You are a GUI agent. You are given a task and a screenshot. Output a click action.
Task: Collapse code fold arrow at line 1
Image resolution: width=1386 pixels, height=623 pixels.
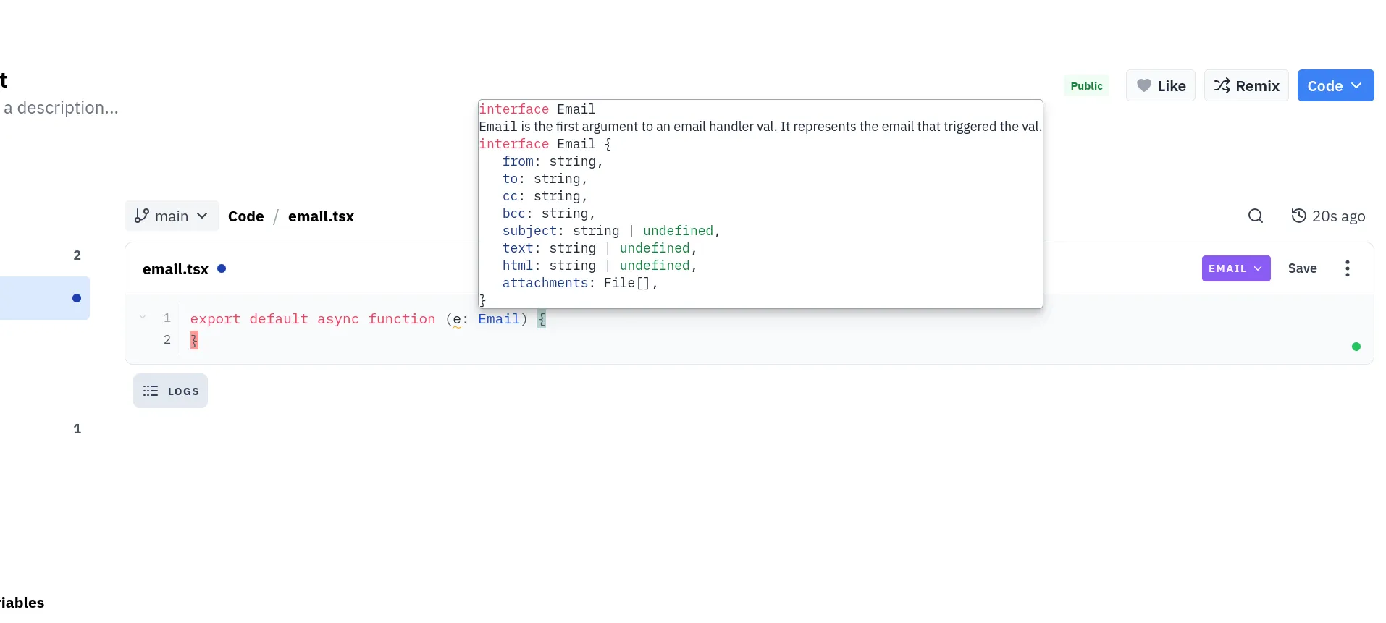point(143,317)
